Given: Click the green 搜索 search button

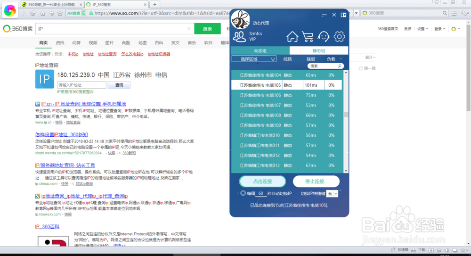Looking at the screenshot, I should [x=207, y=29].
